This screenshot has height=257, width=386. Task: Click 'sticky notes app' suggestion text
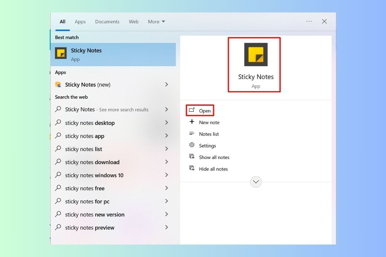tap(85, 136)
